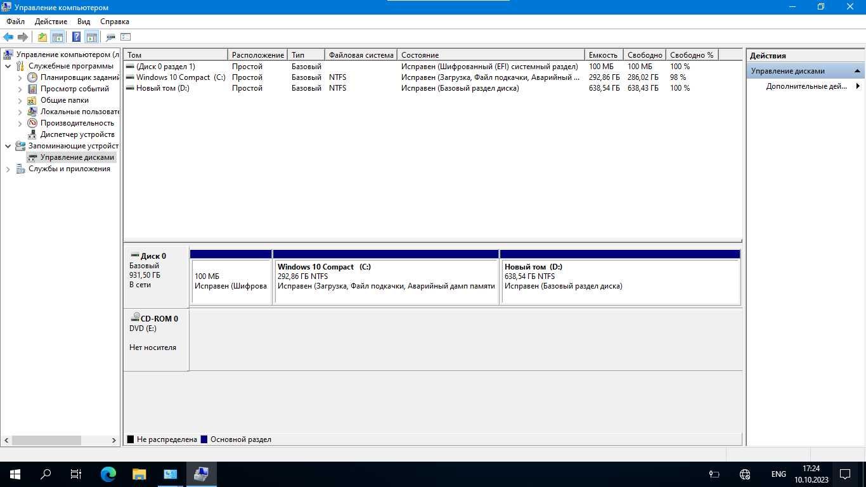Click the Settings checklist toolbar icon
The image size is (866, 487).
coord(126,37)
